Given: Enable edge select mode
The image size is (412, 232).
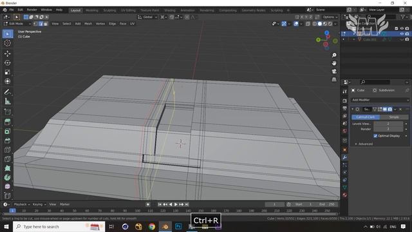Looking at the screenshot, I should pyautogui.click(x=41, y=24).
